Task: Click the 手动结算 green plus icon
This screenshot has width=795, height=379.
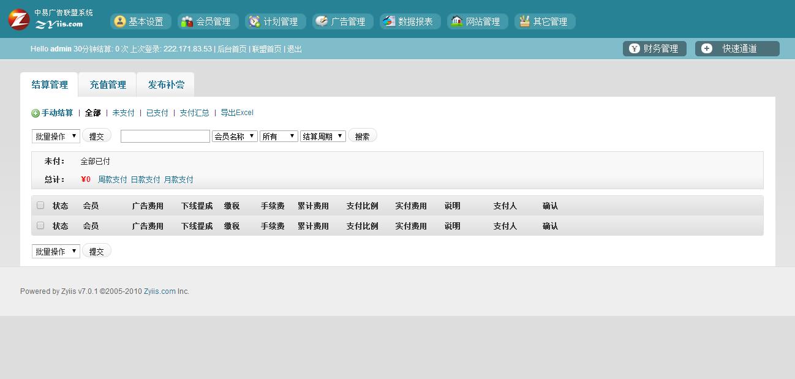Action: coord(36,113)
